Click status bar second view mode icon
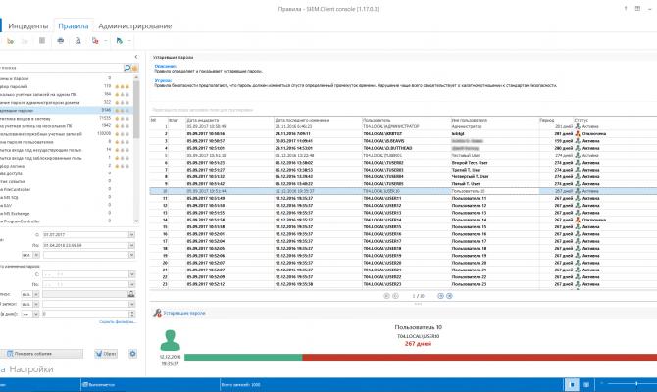657x392 pixels. [586, 384]
